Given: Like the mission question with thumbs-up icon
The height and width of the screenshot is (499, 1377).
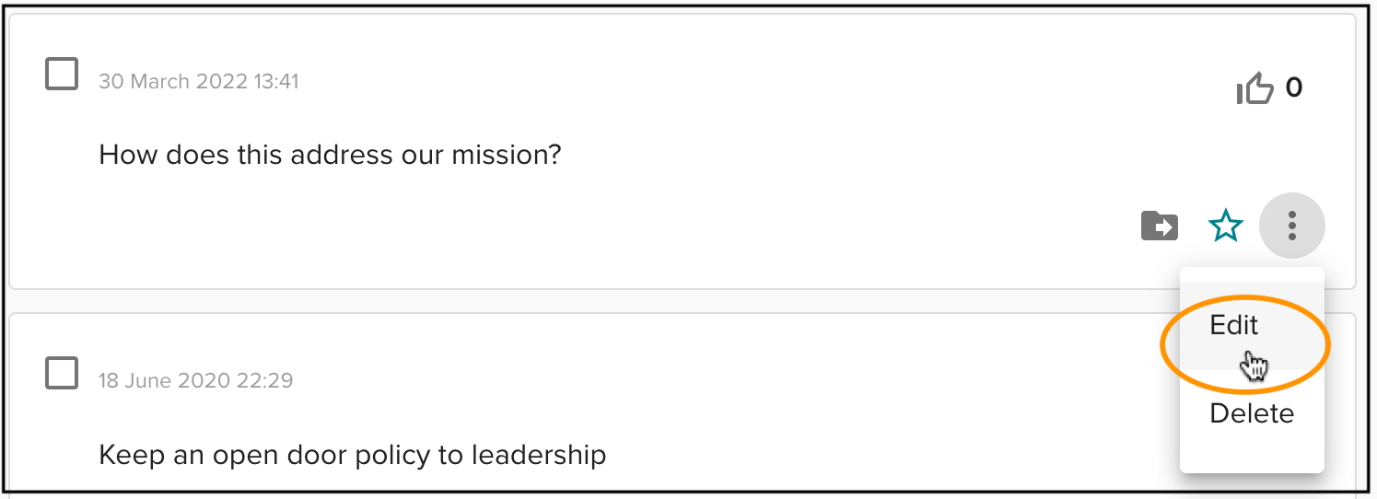Looking at the screenshot, I should click(1254, 88).
